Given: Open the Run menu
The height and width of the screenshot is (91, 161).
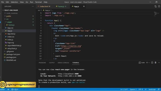Looking at the screenshot, I should pos(31,2).
